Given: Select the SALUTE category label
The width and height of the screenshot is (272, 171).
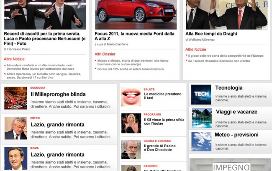Looking at the screenshot, I should (149, 89).
